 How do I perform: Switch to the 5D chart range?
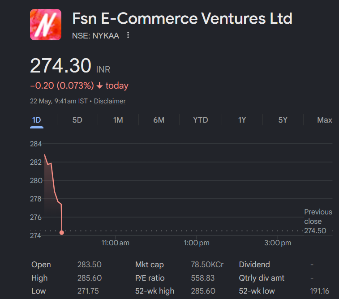77,120
